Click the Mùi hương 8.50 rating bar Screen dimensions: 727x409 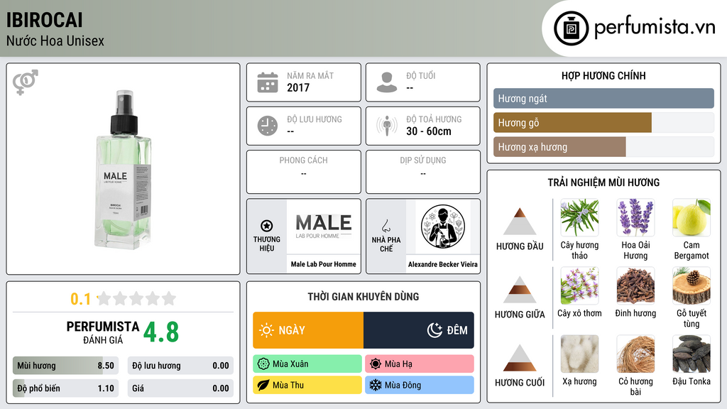[x=65, y=366]
